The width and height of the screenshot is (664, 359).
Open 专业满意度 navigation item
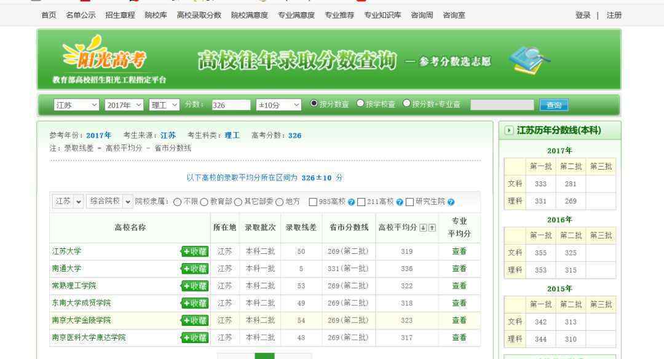click(x=296, y=15)
